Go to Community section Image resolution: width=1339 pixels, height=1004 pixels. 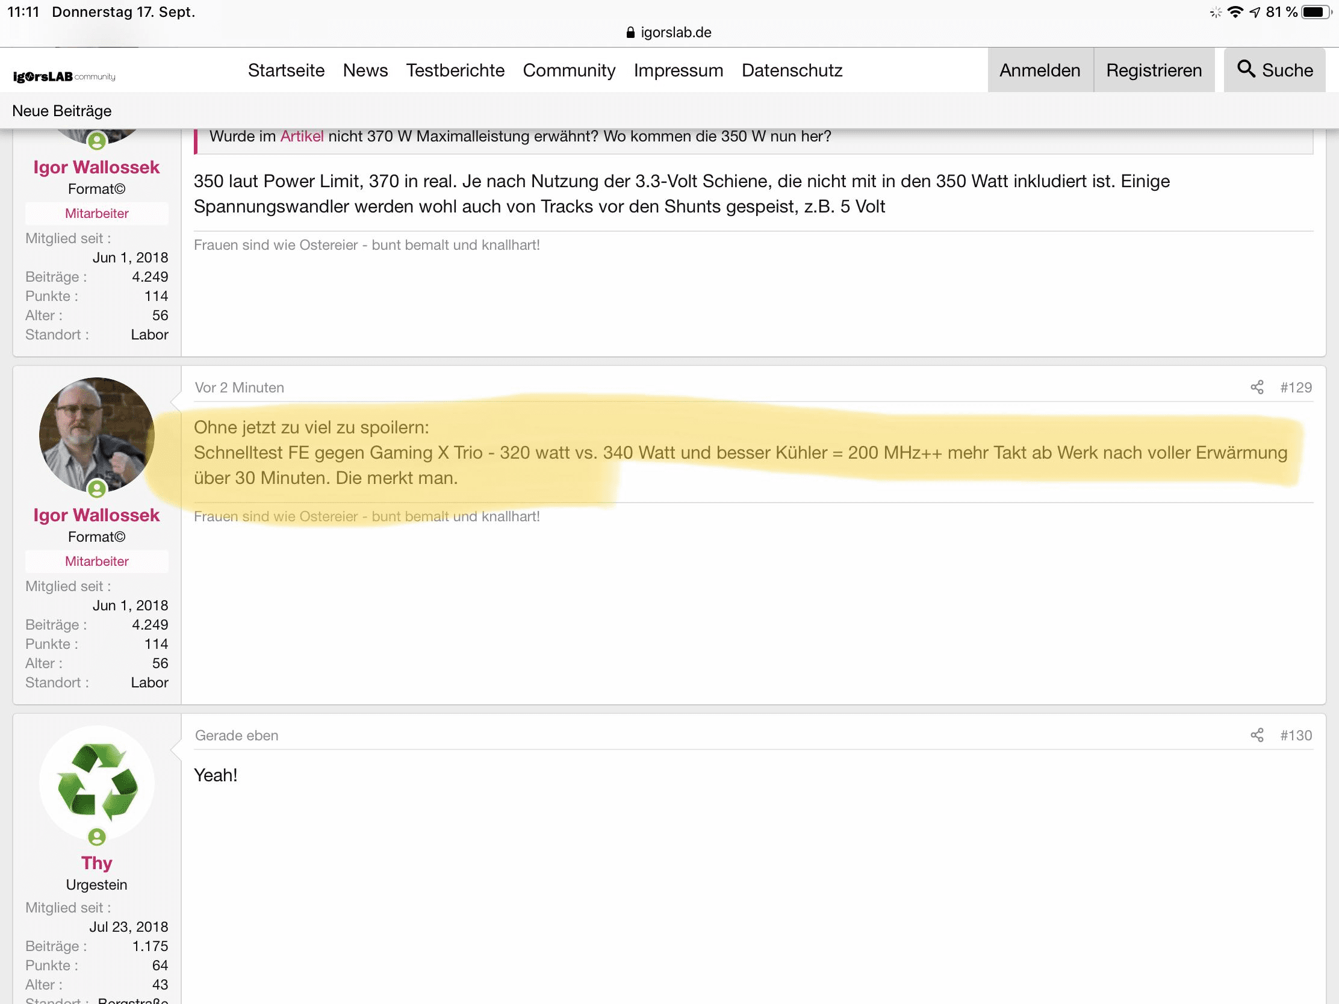569,70
